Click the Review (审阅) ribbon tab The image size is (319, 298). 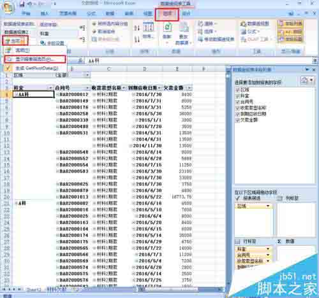(129, 13)
